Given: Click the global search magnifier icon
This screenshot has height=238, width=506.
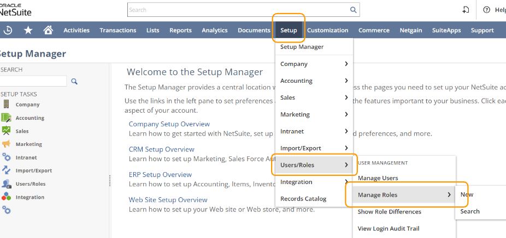Looking at the screenshot, I should [354, 10].
